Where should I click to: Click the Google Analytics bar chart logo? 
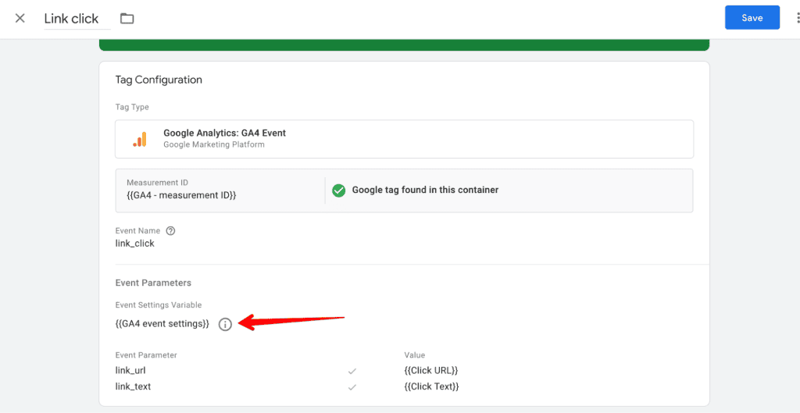[140, 139]
